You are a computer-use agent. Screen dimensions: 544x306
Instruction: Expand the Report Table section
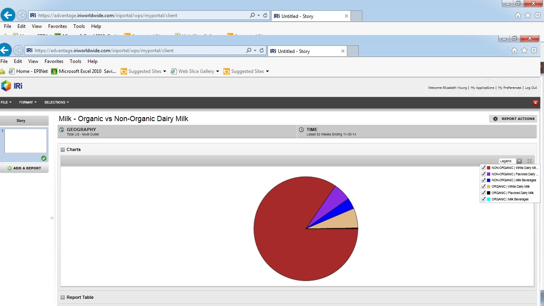[63, 298]
